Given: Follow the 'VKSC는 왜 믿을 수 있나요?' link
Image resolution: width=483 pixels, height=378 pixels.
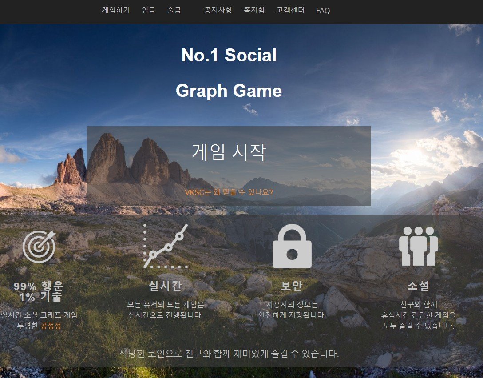Looking at the screenshot, I should coord(229,192).
